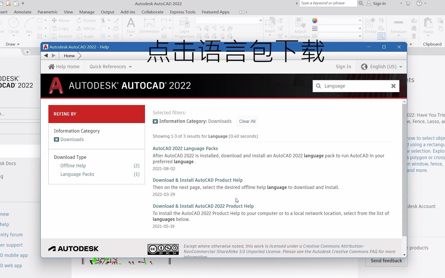Expand the Draw panel dropdown
The height and width of the screenshot is (278, 445).
click(x=13, y=44)
